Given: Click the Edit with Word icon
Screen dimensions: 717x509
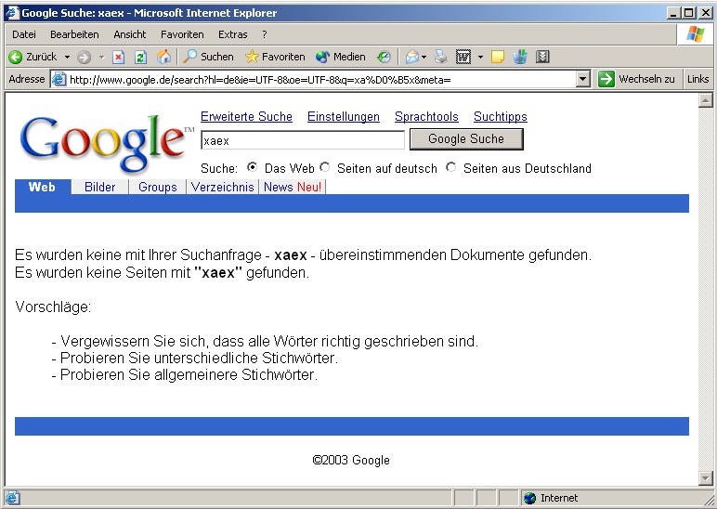Looking at the screenshot, I should pos(463,58).
